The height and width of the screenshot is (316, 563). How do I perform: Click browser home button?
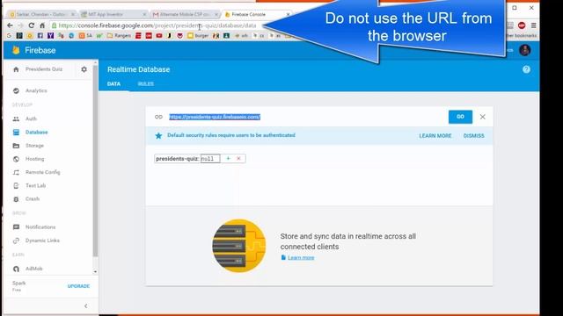pyautogui.click(x=42, y=25)
